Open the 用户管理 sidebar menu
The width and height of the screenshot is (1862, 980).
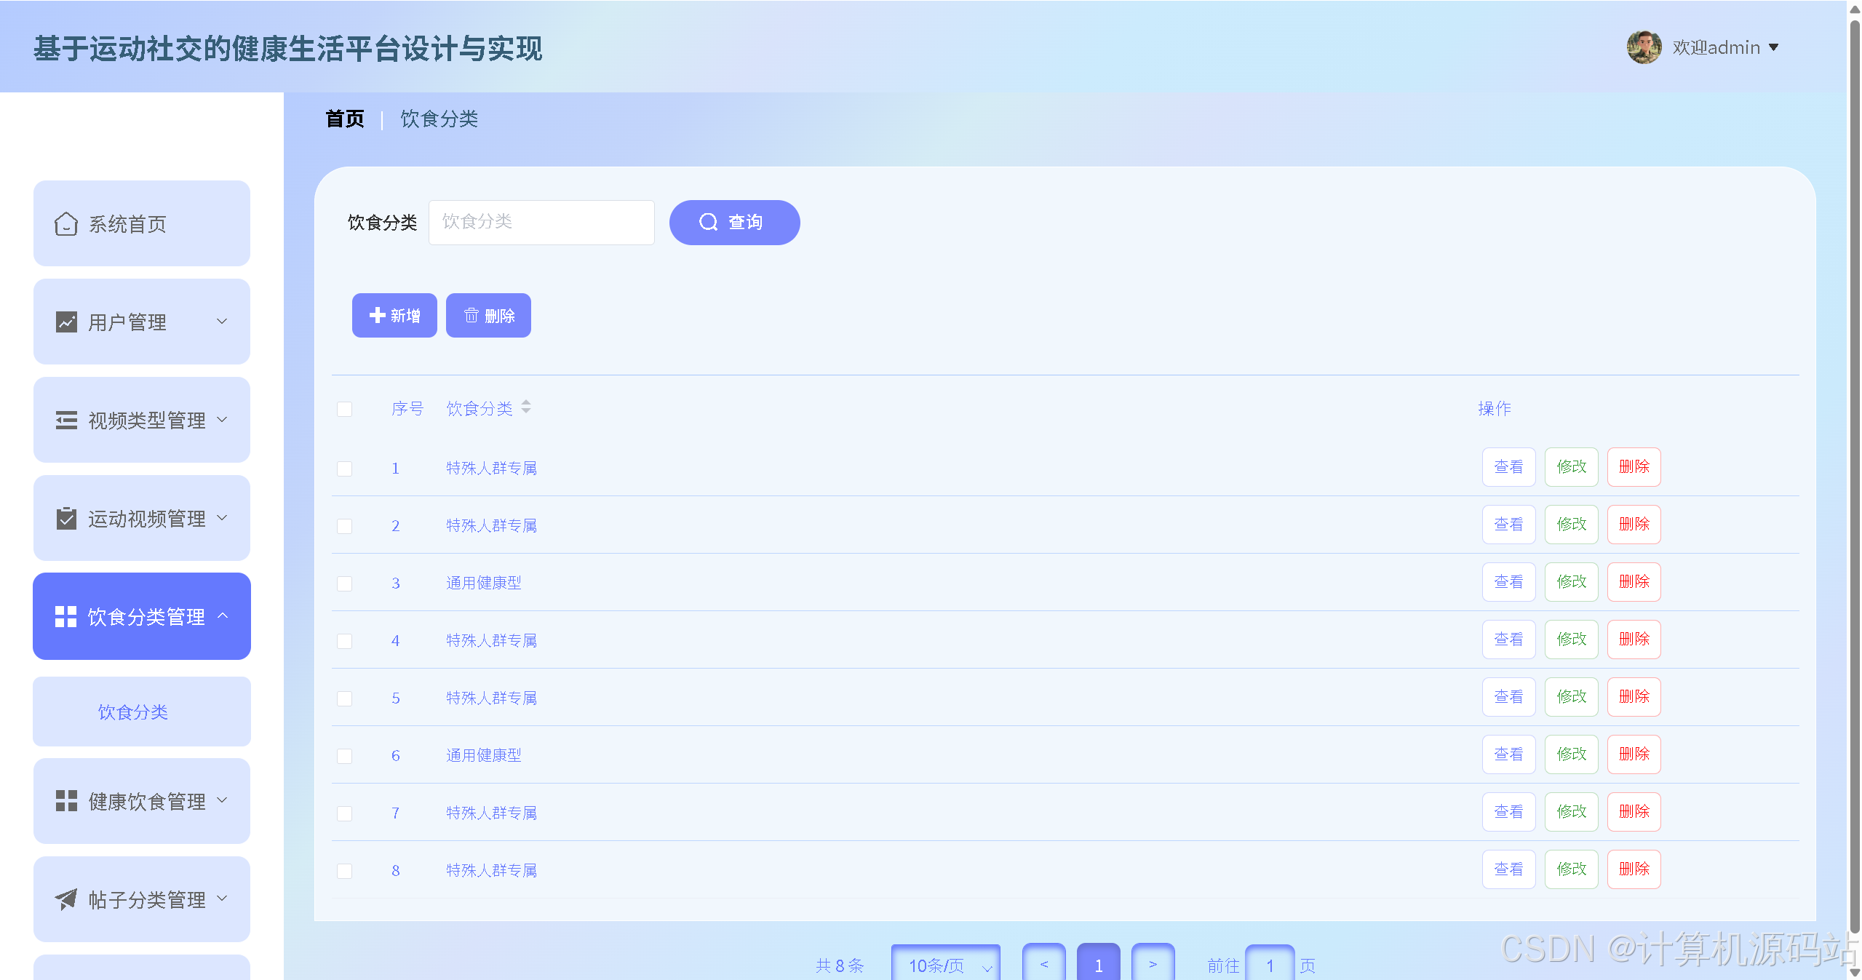(142, 322)
